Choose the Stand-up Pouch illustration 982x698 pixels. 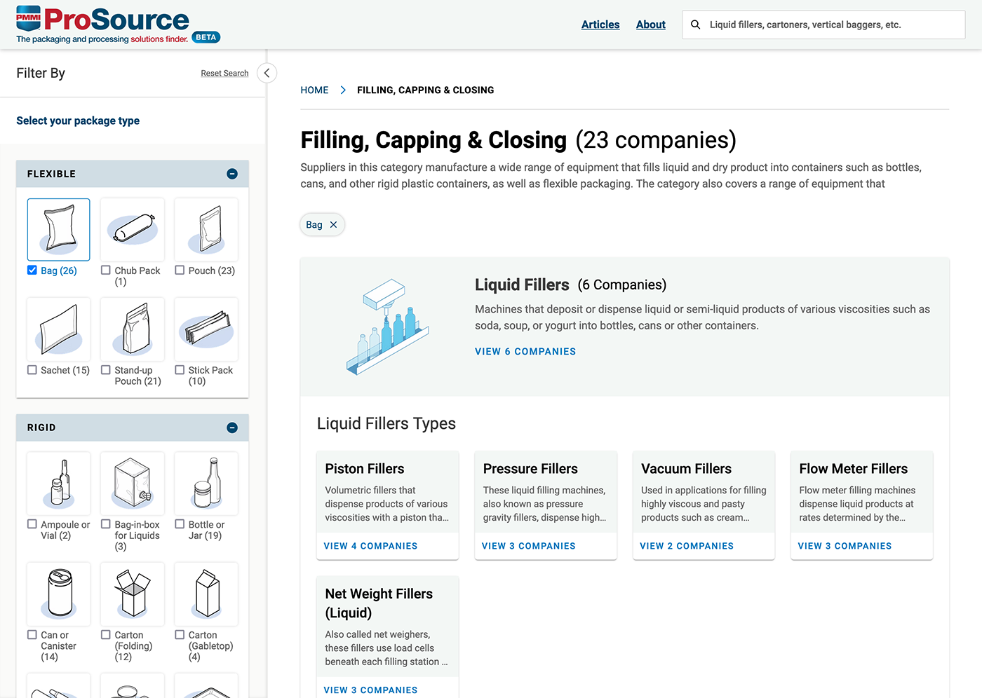pyautogui.click(x=133, y=329)
